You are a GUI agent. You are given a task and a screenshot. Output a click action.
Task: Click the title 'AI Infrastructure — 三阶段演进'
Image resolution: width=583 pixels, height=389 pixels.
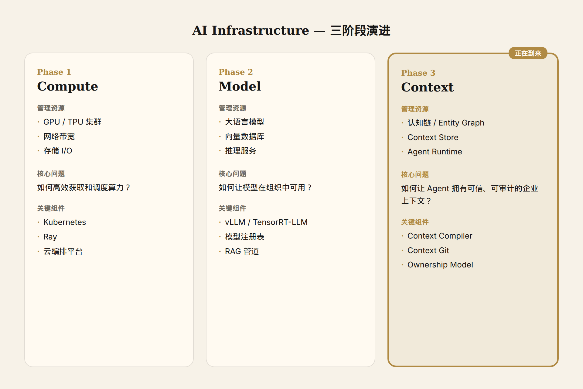click(x=291, y=30)
